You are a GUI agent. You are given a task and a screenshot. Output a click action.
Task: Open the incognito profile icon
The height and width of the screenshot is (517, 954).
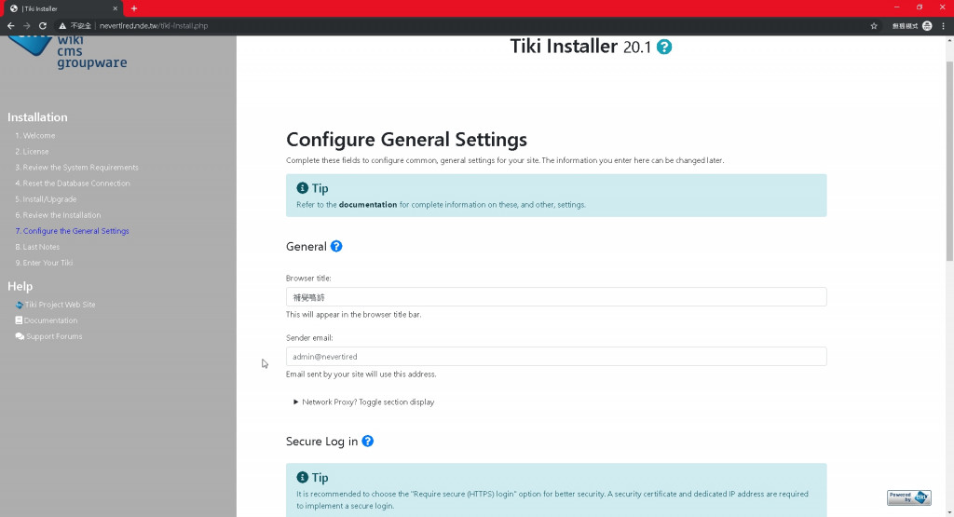[927, 25]
